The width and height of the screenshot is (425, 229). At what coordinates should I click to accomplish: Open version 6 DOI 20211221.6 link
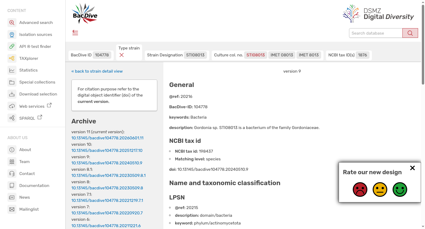click(x=106, y=226)
